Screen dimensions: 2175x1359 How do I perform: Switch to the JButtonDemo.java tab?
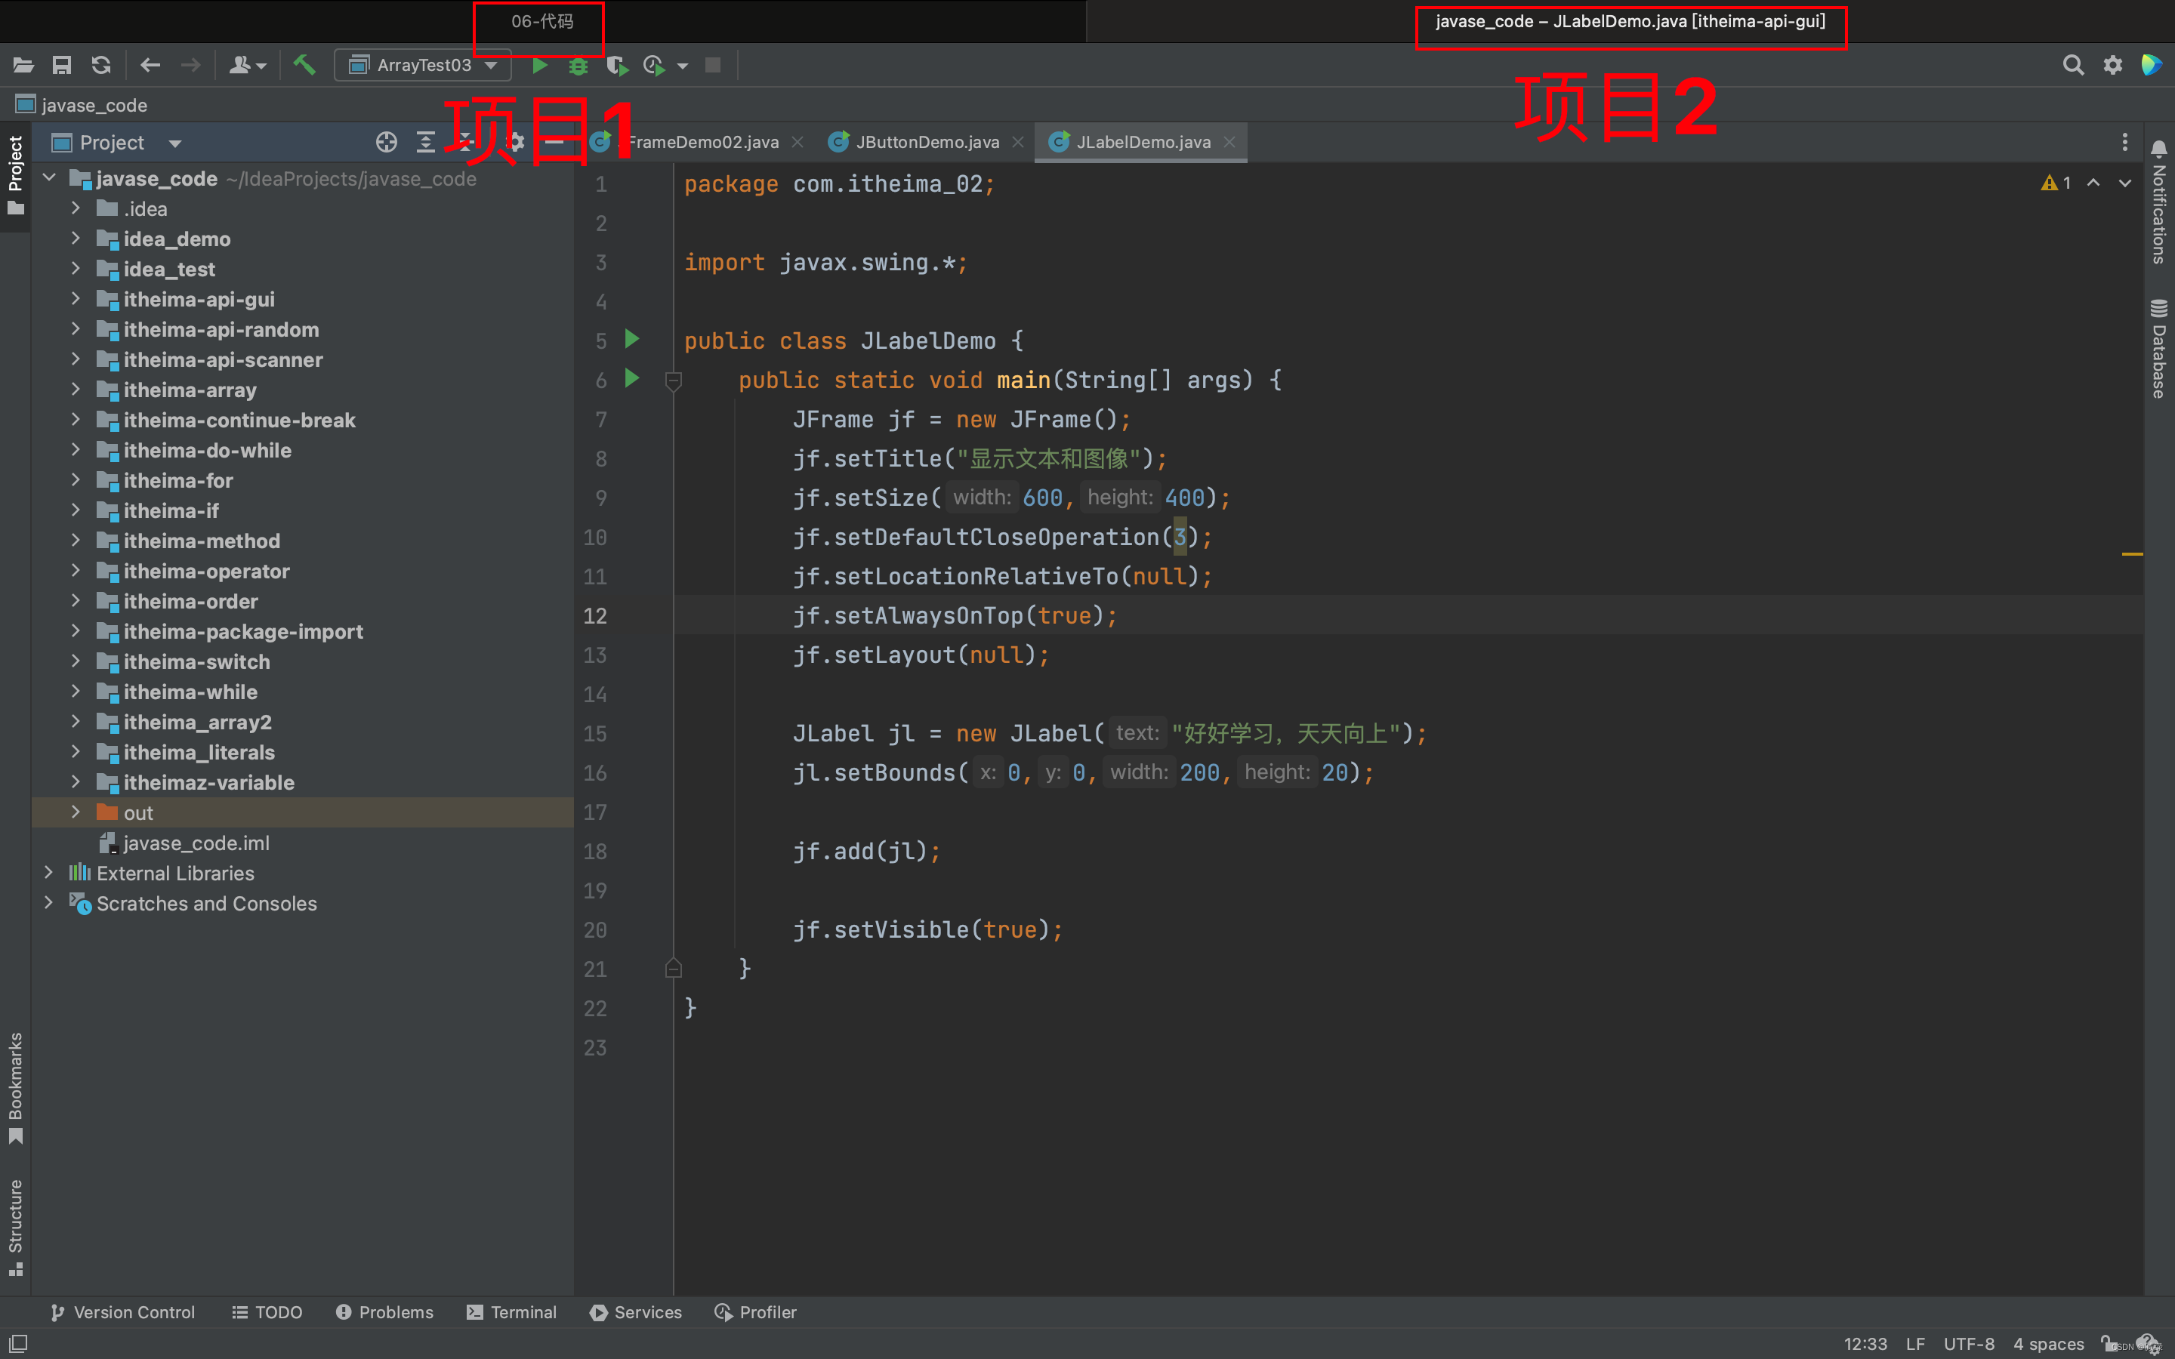click(927, 142)
